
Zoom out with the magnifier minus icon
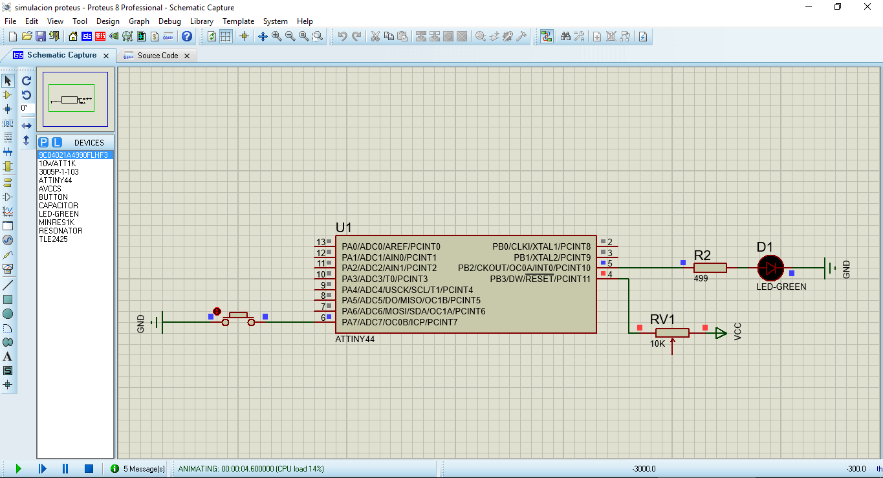click(x=290, y=36)
